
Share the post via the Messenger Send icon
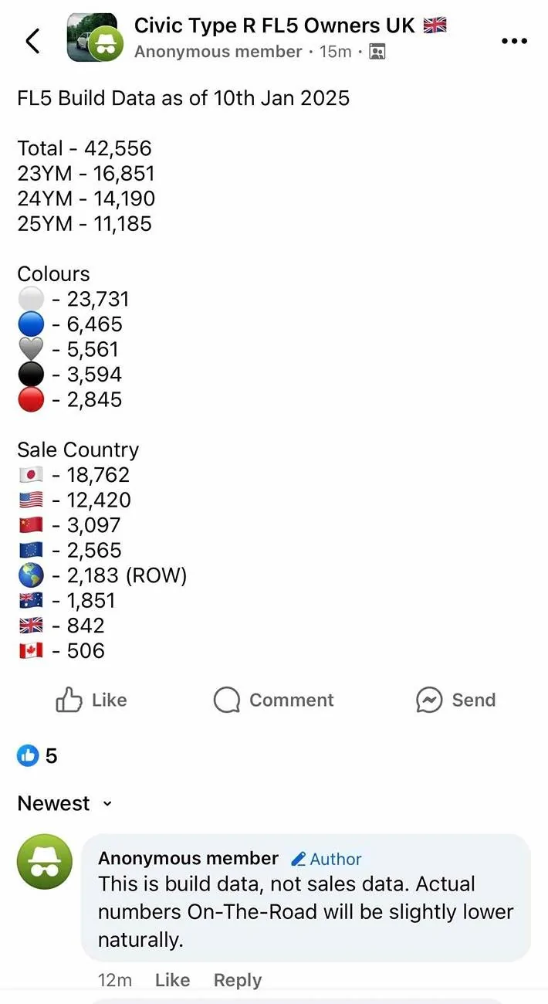coord(428,700)
